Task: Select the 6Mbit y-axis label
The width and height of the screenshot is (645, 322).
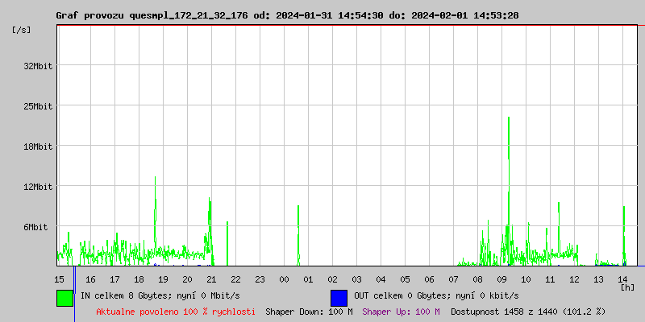Action: click(35, 227)
